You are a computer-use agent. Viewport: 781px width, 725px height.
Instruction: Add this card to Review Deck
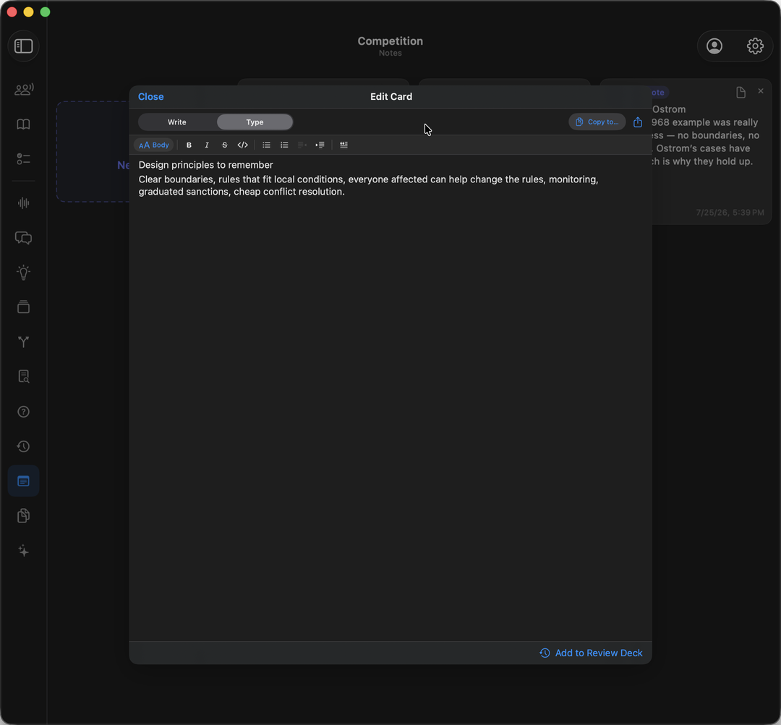592,653
